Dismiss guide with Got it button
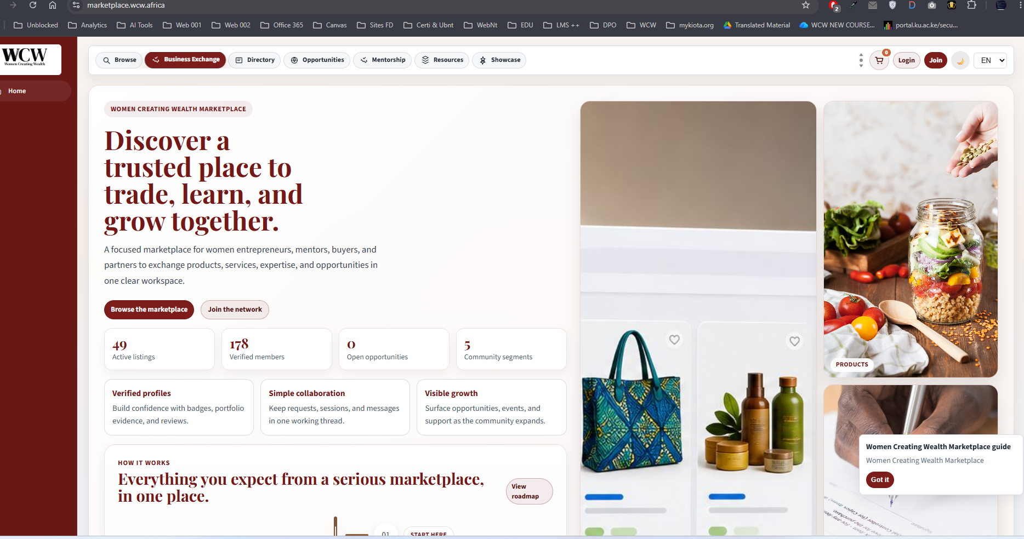This screenshot has height=539, width=1024. [880, 480]
